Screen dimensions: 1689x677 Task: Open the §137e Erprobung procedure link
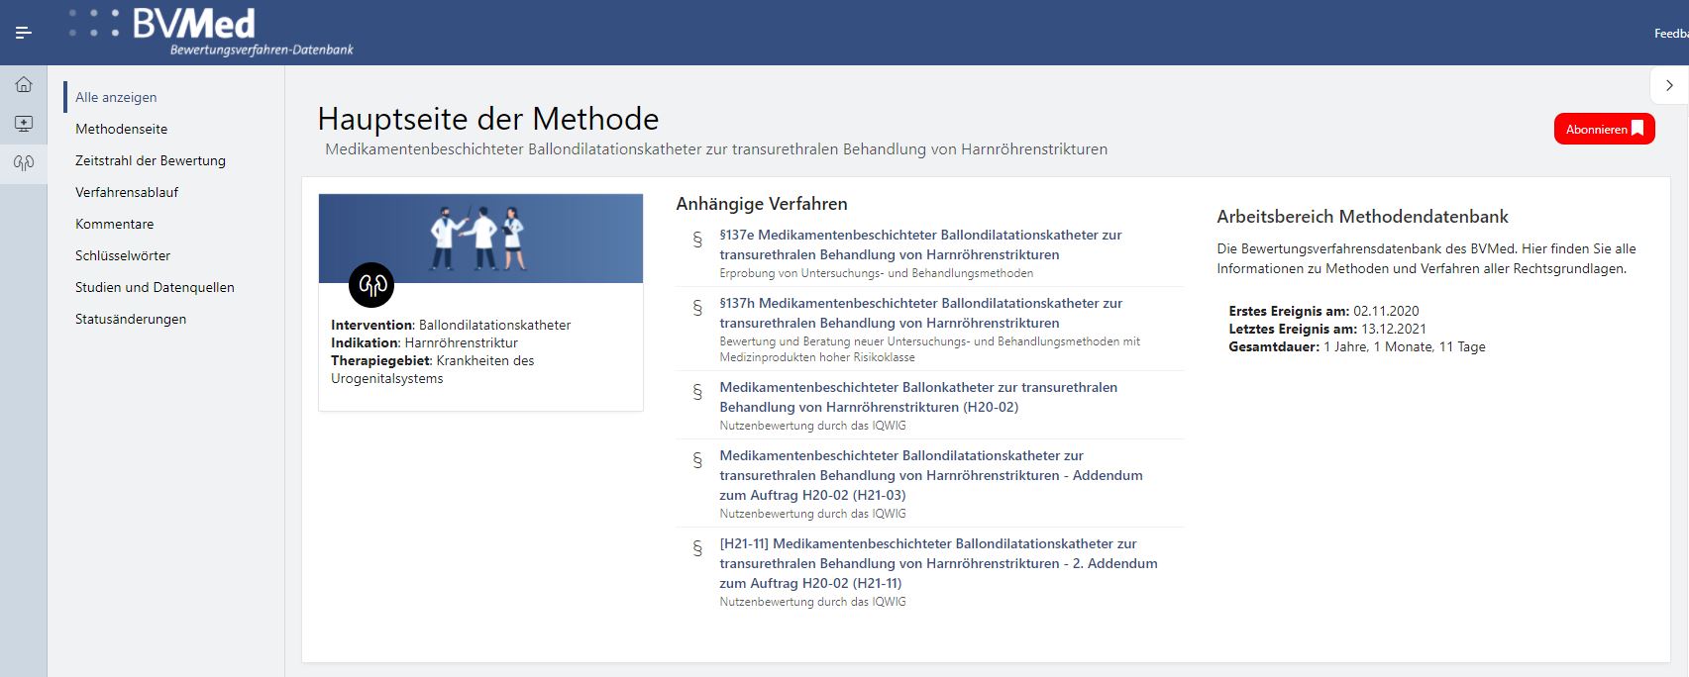919,244
